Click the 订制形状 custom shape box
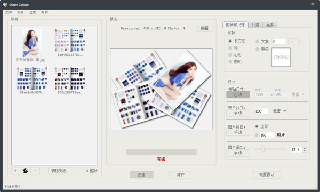The image size is (320, 192). pos(281,57)
